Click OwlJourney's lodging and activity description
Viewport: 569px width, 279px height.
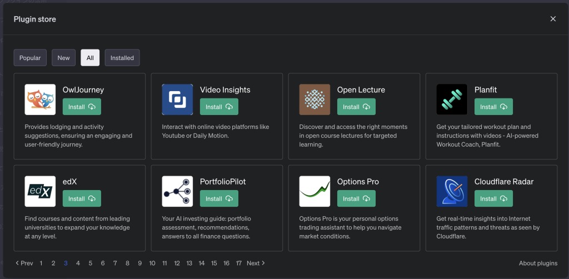coord(78,136)
